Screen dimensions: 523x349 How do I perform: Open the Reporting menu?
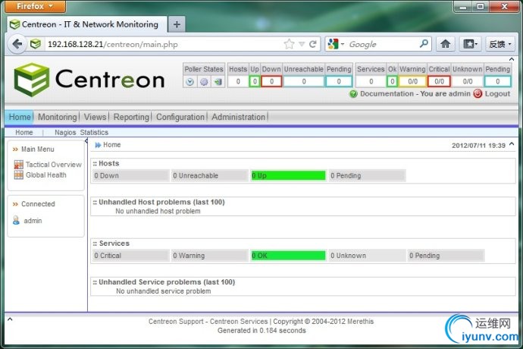[x=131, y=117]
